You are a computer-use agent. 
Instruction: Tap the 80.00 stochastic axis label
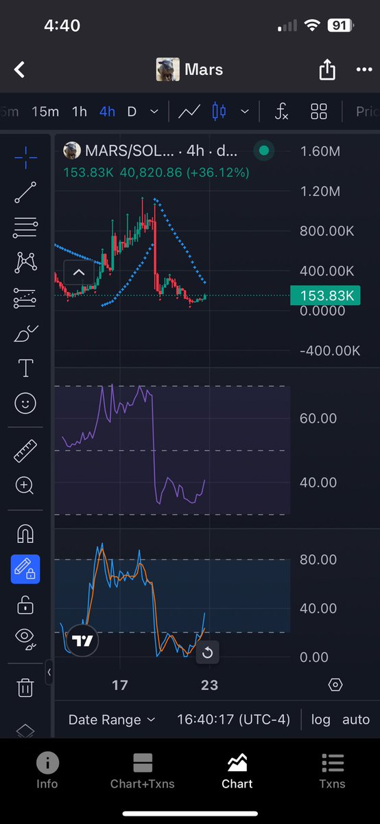(318, 559)
